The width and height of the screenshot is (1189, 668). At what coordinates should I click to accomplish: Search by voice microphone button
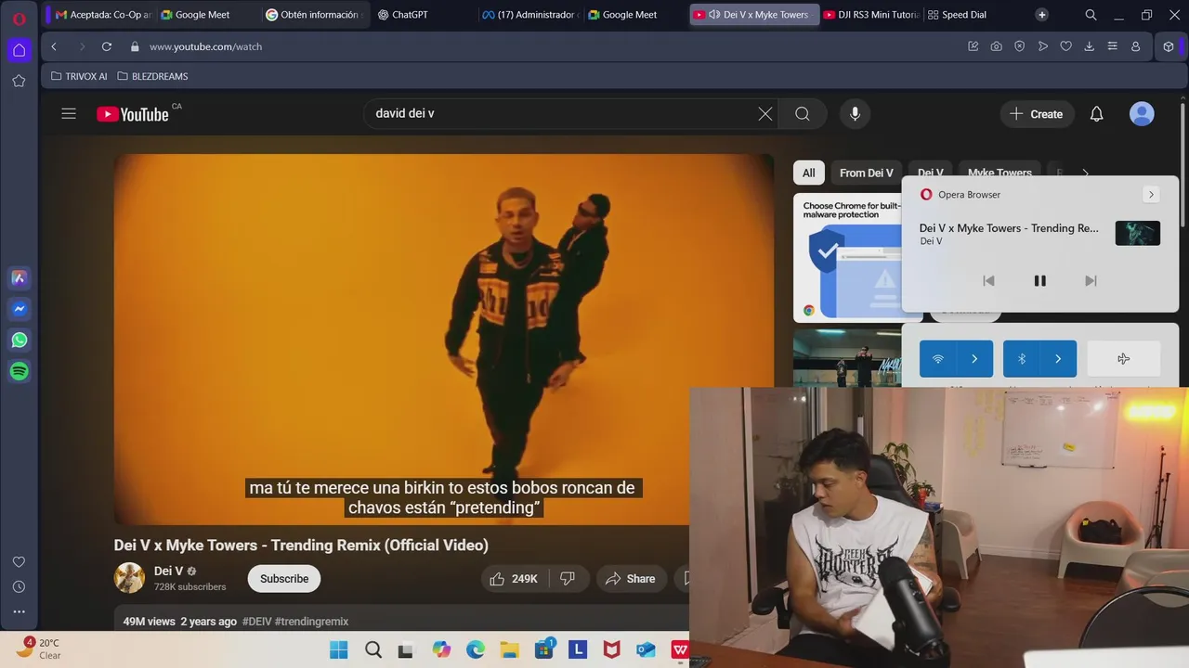pyautogui.click(x=855, y=114)
